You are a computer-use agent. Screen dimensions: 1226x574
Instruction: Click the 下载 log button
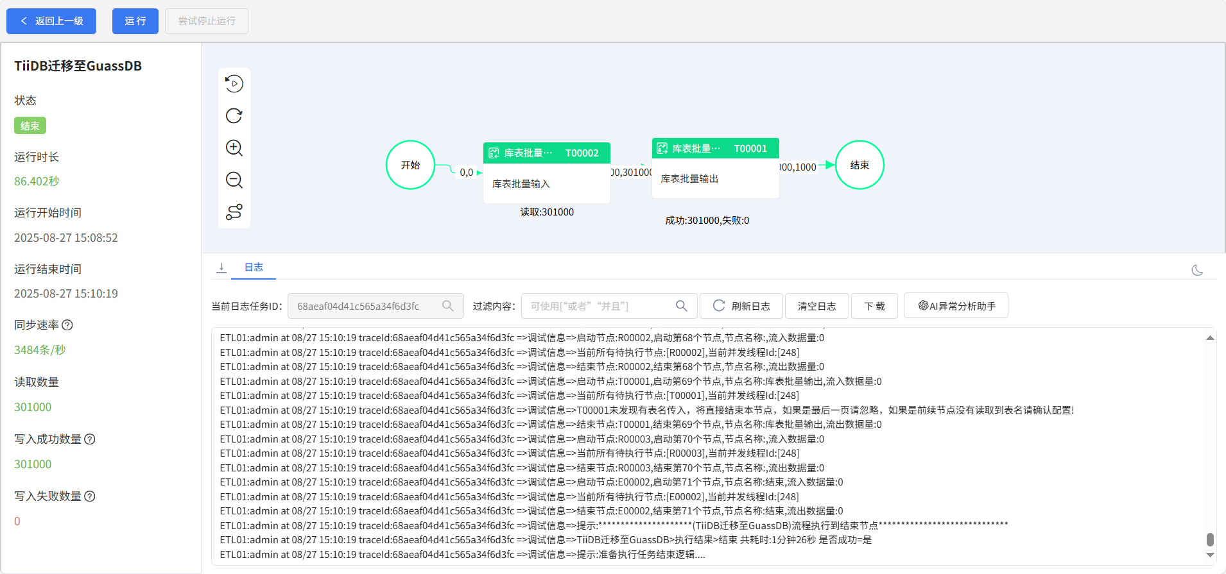tap(875, 306)
